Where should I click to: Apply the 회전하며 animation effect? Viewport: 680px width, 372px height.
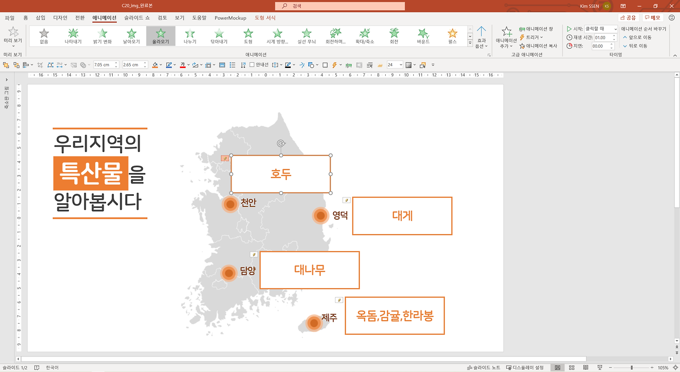[x=336, y=36]
